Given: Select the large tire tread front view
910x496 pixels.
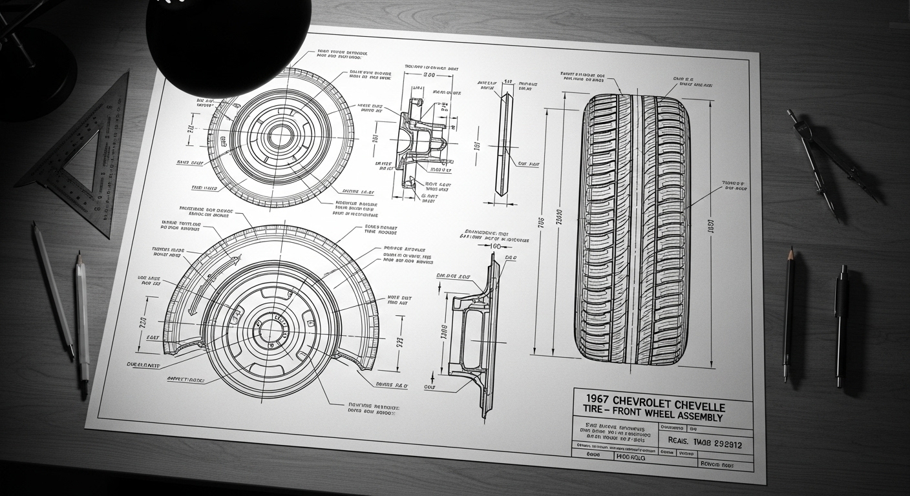Looking at the screenshot, I should (635, 226).
